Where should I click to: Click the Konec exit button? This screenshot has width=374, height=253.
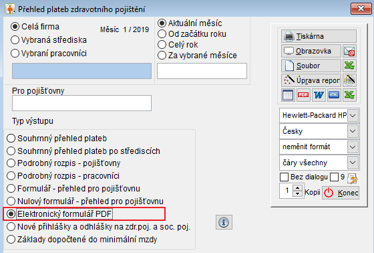[341, 193]
